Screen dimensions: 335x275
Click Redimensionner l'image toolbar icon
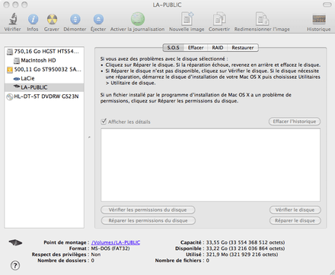[x=262, y=19]
